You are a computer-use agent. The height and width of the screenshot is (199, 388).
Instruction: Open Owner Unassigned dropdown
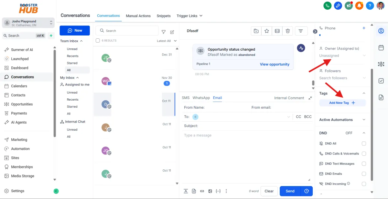(342, 56)
